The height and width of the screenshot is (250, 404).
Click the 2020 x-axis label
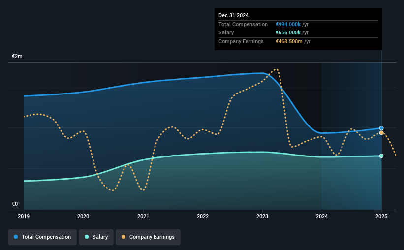[83, 216]
